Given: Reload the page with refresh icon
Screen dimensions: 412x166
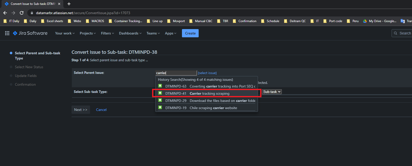Looking at the screenshot, I should [22, 13].
